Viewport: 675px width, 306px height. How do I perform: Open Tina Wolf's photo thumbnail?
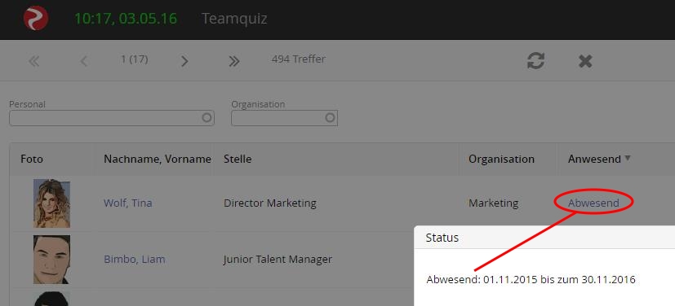(51, 203)
